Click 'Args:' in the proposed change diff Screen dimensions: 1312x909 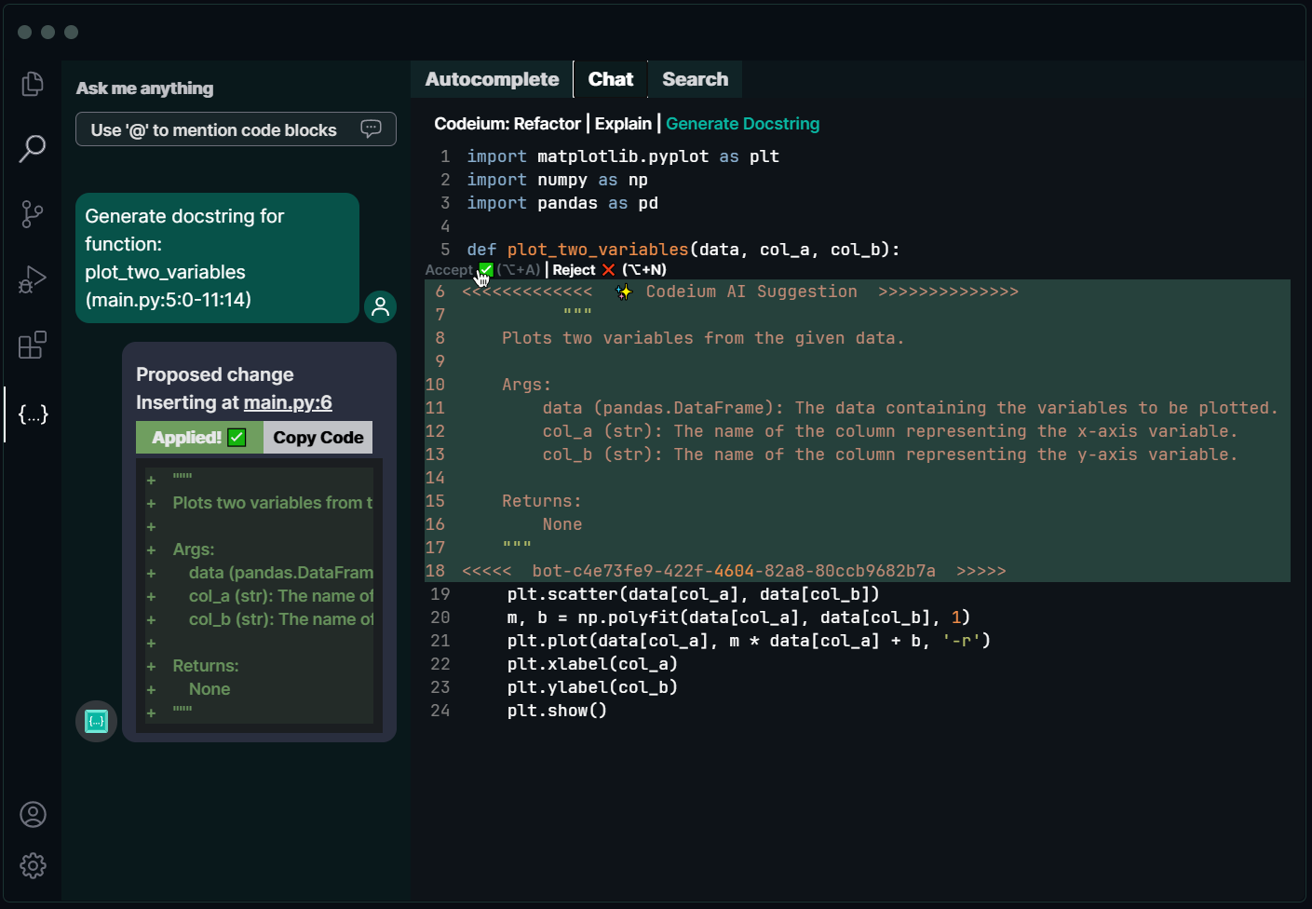pyautogui.click(x=194, y=549)
